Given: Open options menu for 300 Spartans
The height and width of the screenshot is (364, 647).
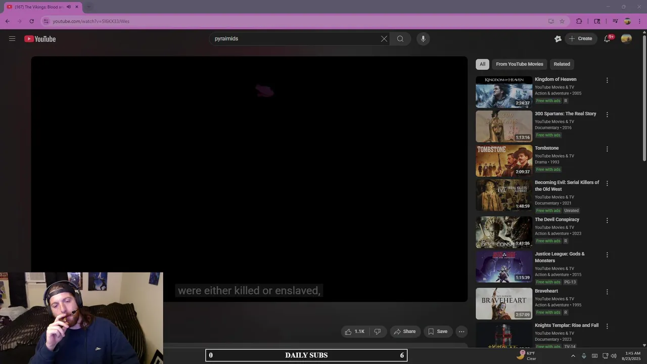Looking at the screenshot, I should 607,114.
